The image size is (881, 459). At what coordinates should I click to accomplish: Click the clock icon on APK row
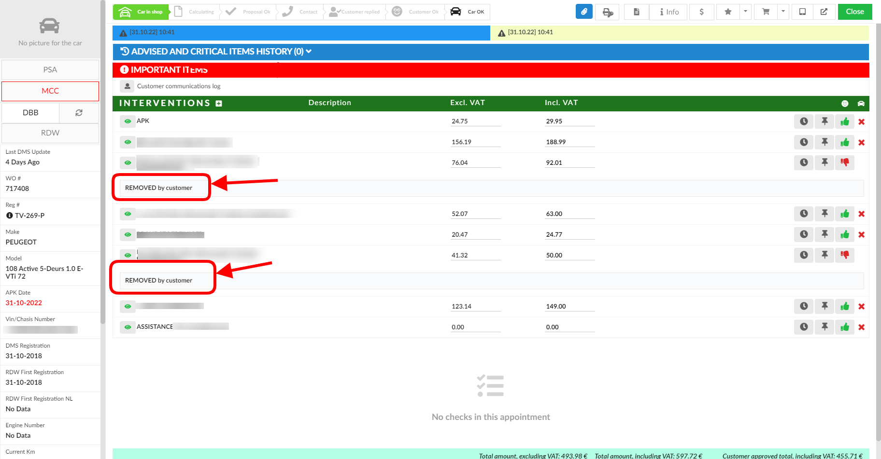804,121
